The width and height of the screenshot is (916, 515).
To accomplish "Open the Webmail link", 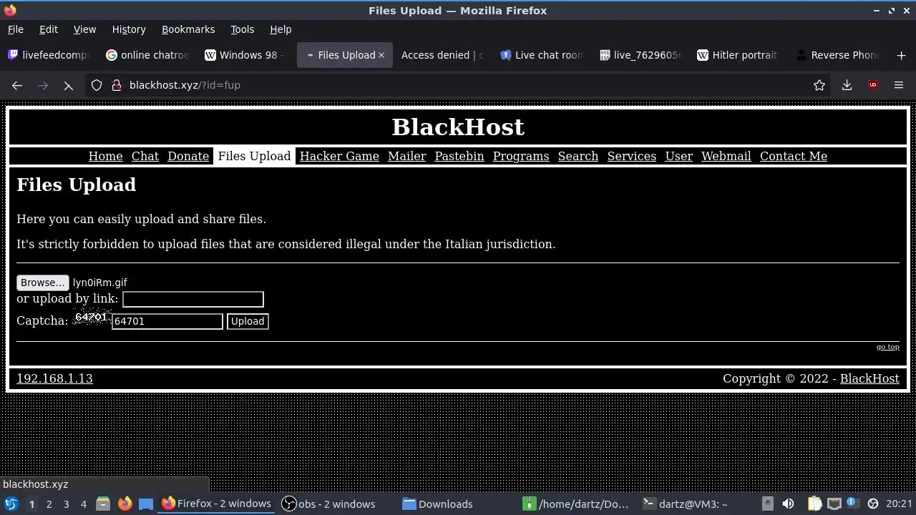I will (x=726, y=156).
